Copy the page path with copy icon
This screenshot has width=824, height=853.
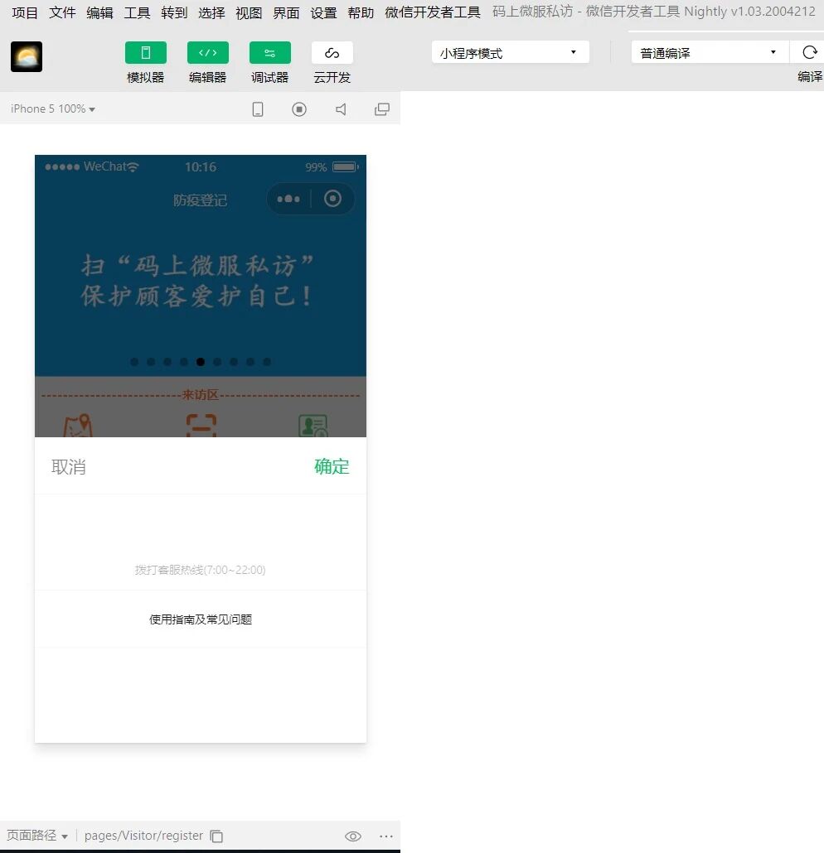point(216,836)
